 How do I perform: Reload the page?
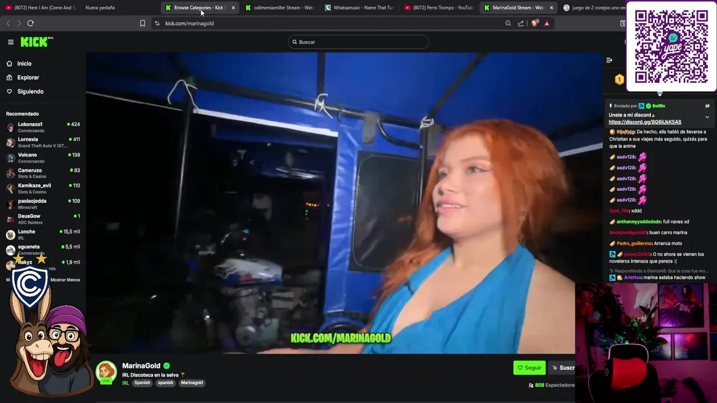(x=30, y=24)
